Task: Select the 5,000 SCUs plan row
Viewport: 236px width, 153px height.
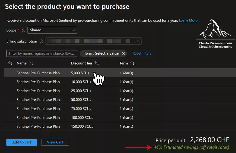Action: [x=120, y=73]
